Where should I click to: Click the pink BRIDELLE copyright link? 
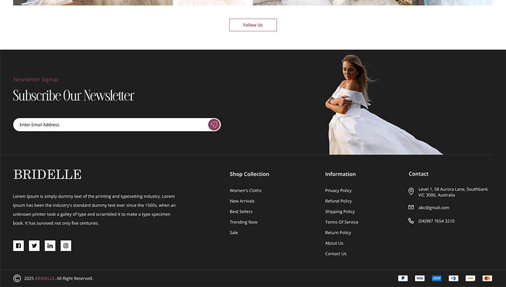coord(45,278)
